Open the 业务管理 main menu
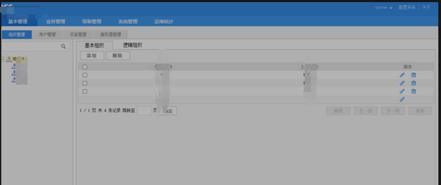441x185 pixels. pos(56,22)
